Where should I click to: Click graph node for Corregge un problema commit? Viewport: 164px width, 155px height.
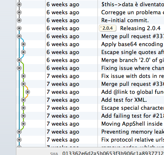coord(19,13)
